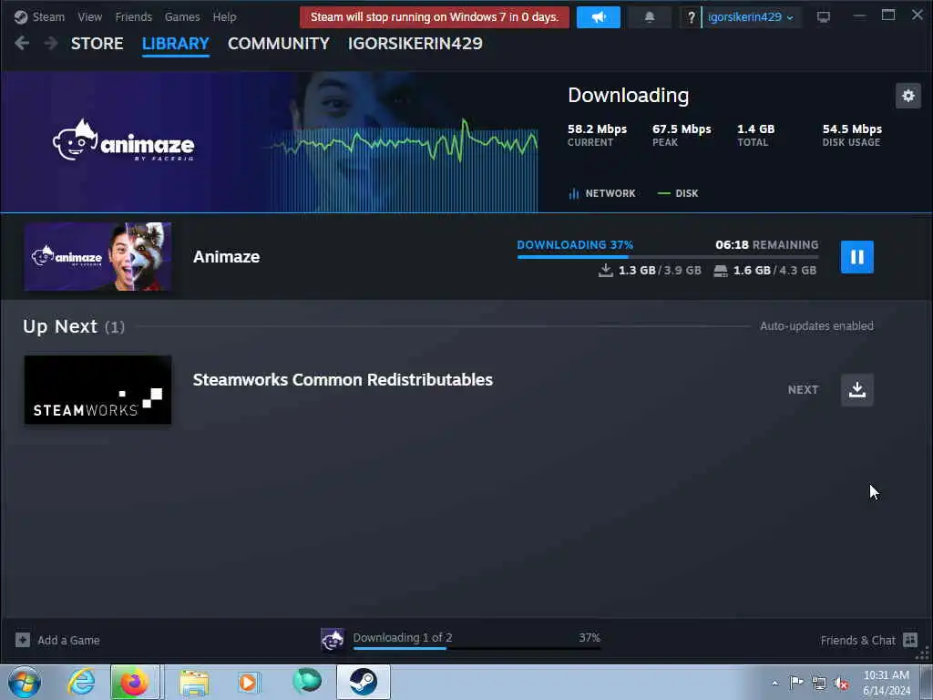Click the Windows 7 end-of-support warning banner
The image size is (933, 700).
click(x=435, y=17)
